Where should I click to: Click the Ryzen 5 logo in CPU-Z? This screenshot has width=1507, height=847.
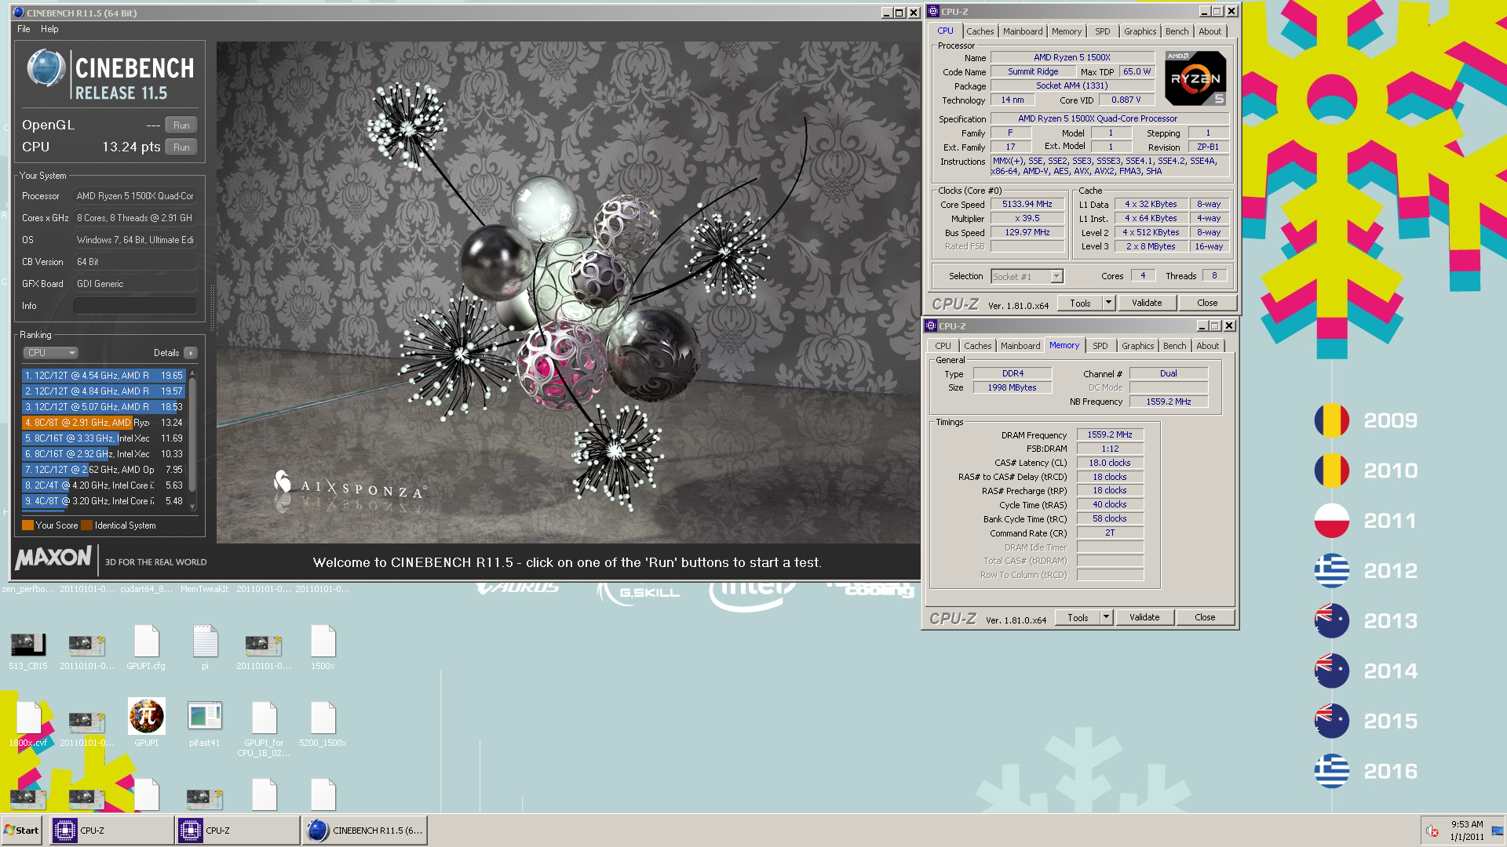tap(1195, 78)
